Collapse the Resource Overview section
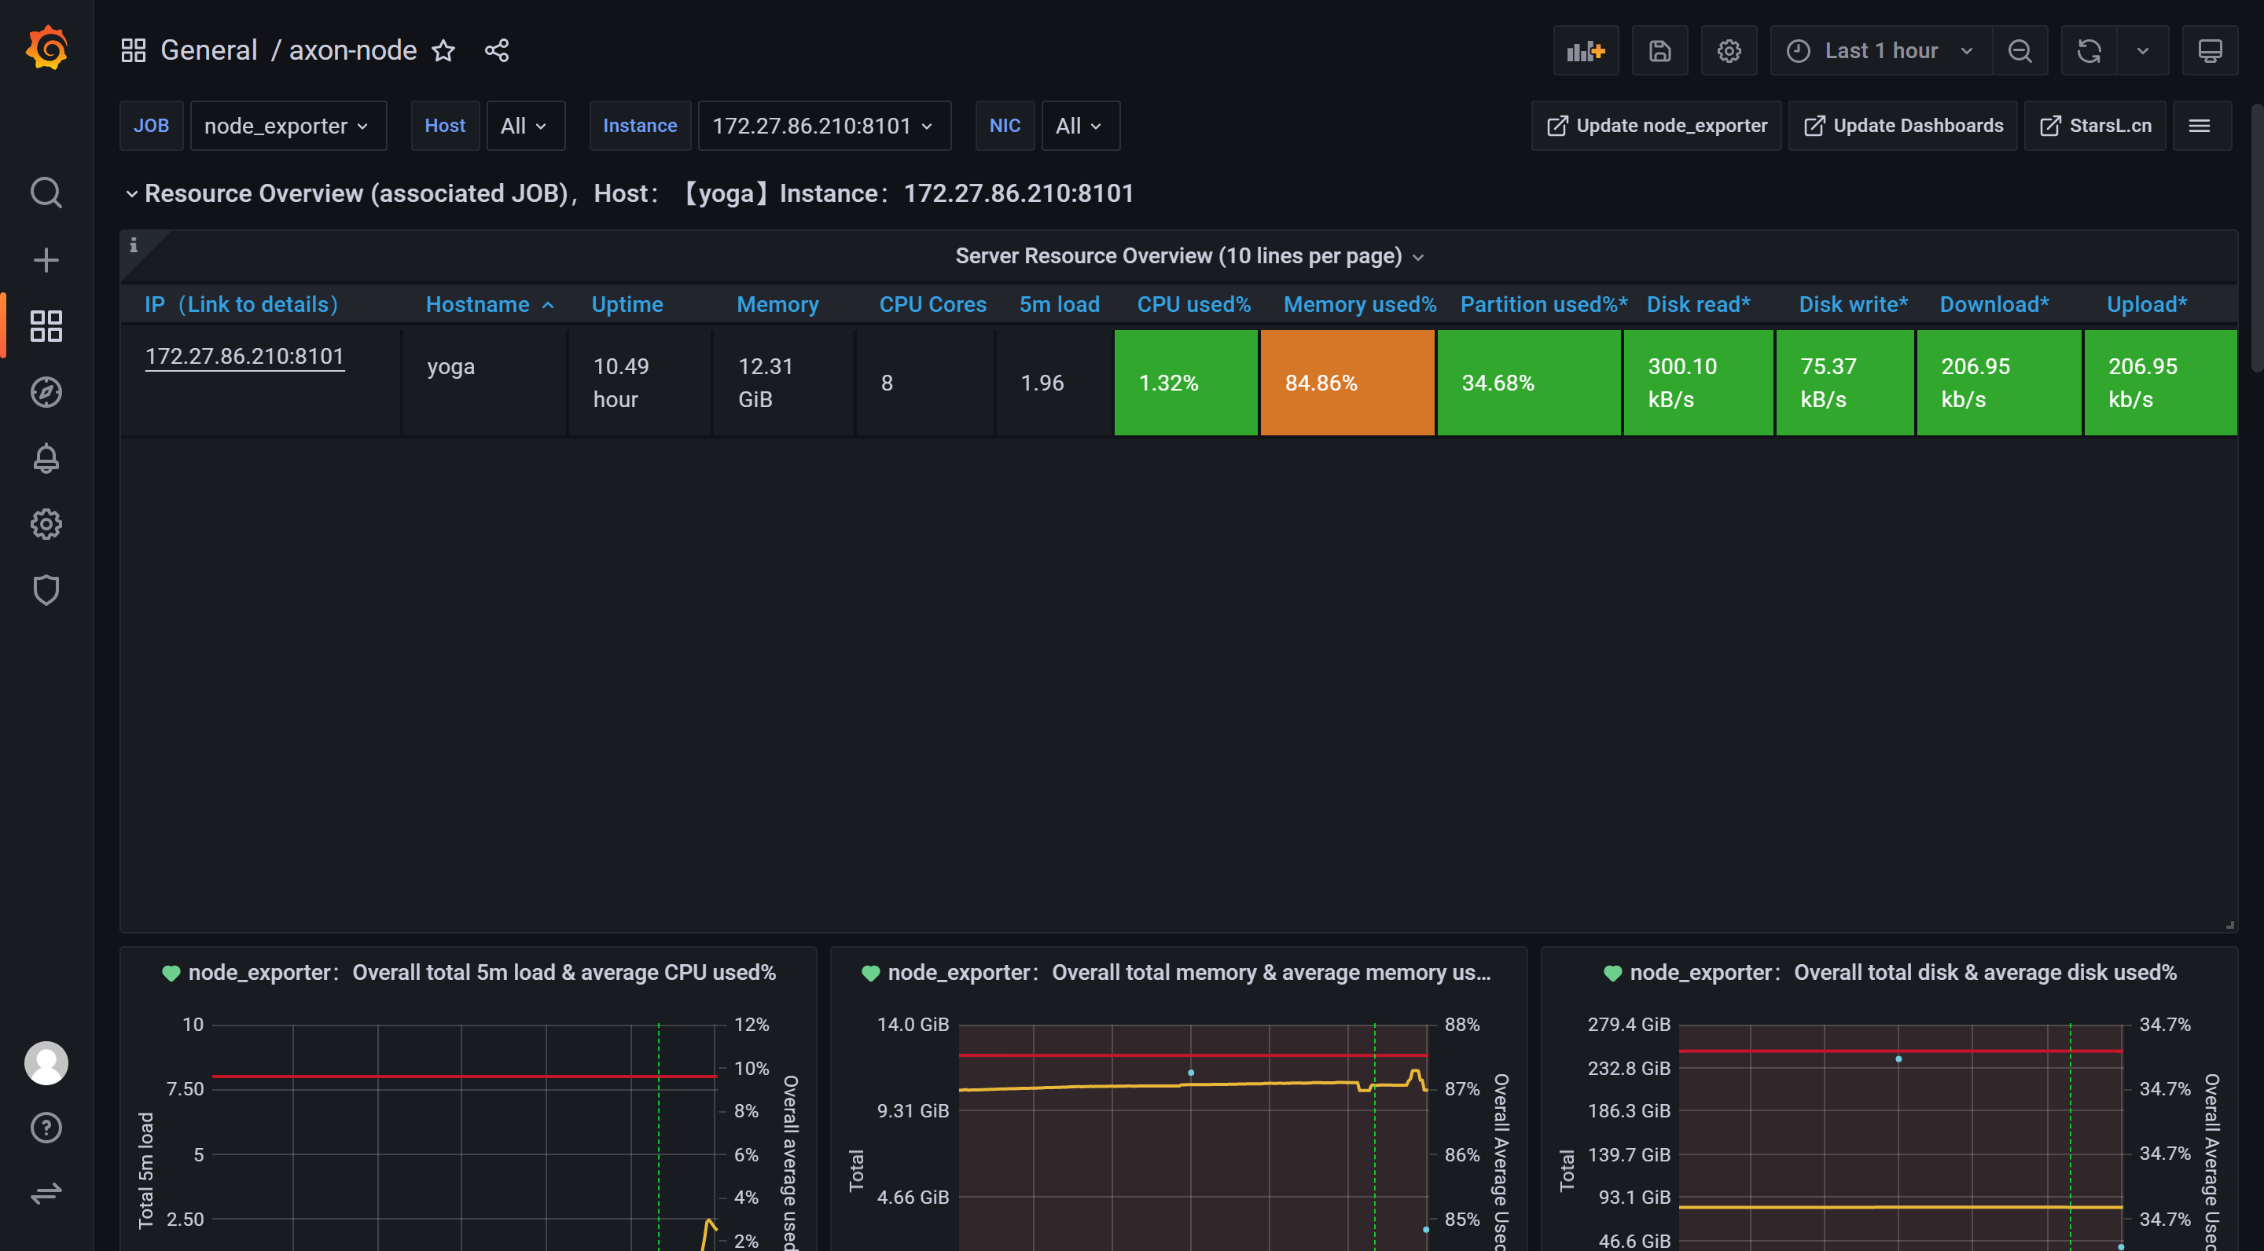2264x1251 pixels. (x=131, y=193)
